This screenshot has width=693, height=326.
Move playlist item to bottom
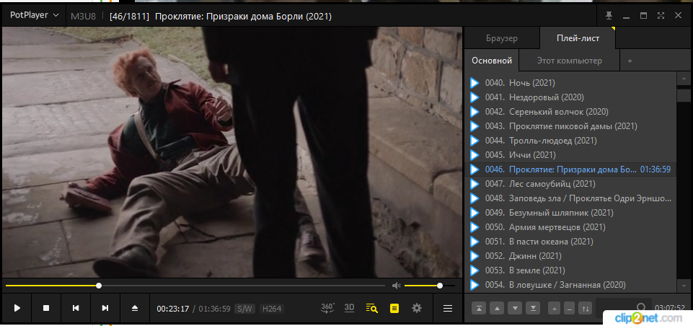[533, 308]
